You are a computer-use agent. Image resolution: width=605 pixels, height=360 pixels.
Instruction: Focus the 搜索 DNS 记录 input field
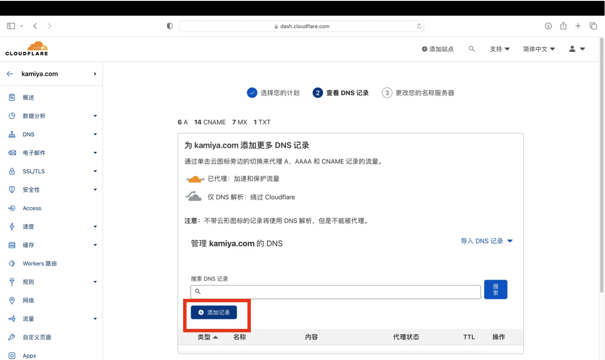336,292
